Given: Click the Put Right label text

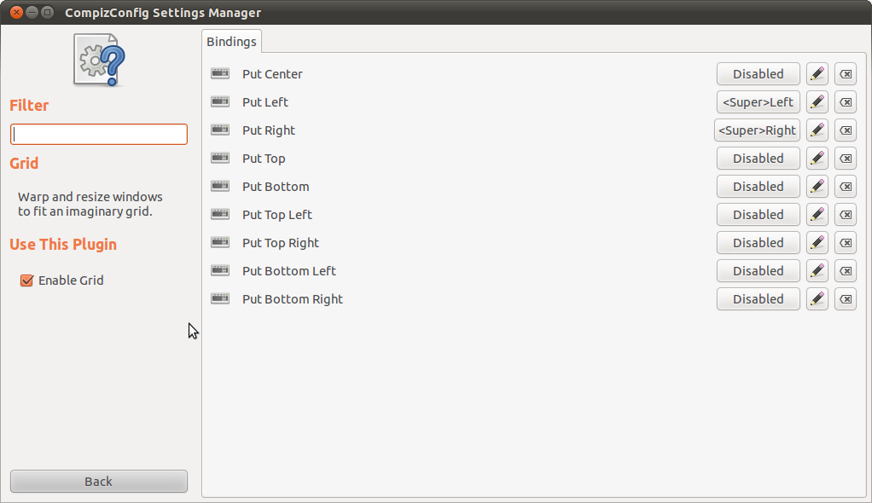Looking at the screenshot, I should [x=269, y=130].
